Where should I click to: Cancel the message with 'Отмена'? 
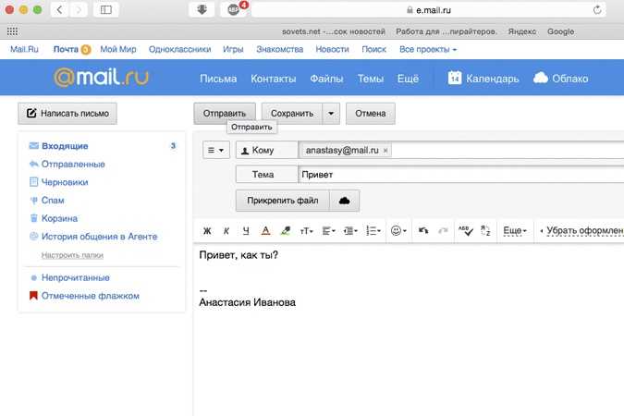tap(370, 114)
